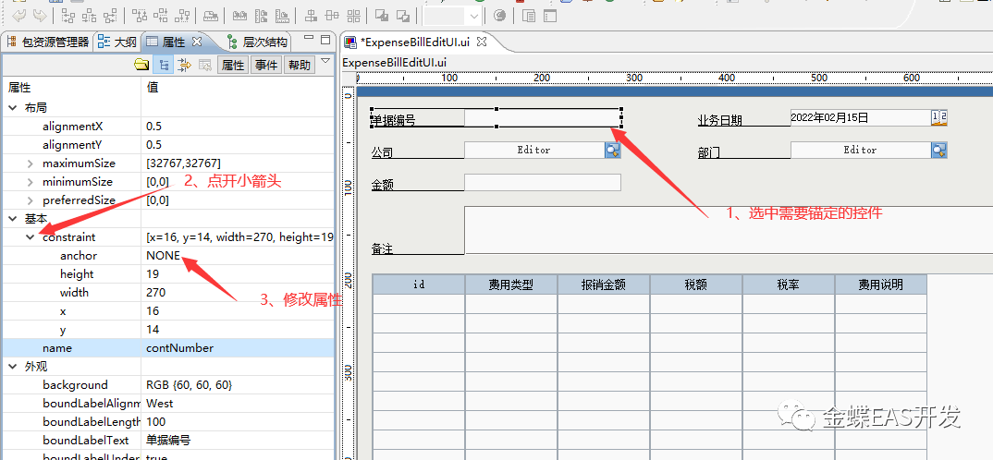Collapse the 布局 category

[x=13, y=107]
